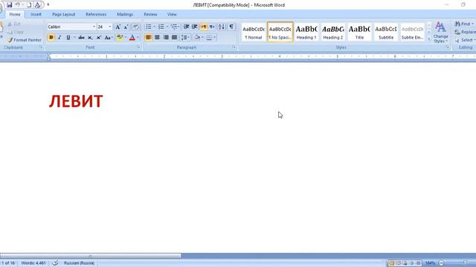Toggle Subscript formatting
The image size is (476, 267).
point(90,38)
